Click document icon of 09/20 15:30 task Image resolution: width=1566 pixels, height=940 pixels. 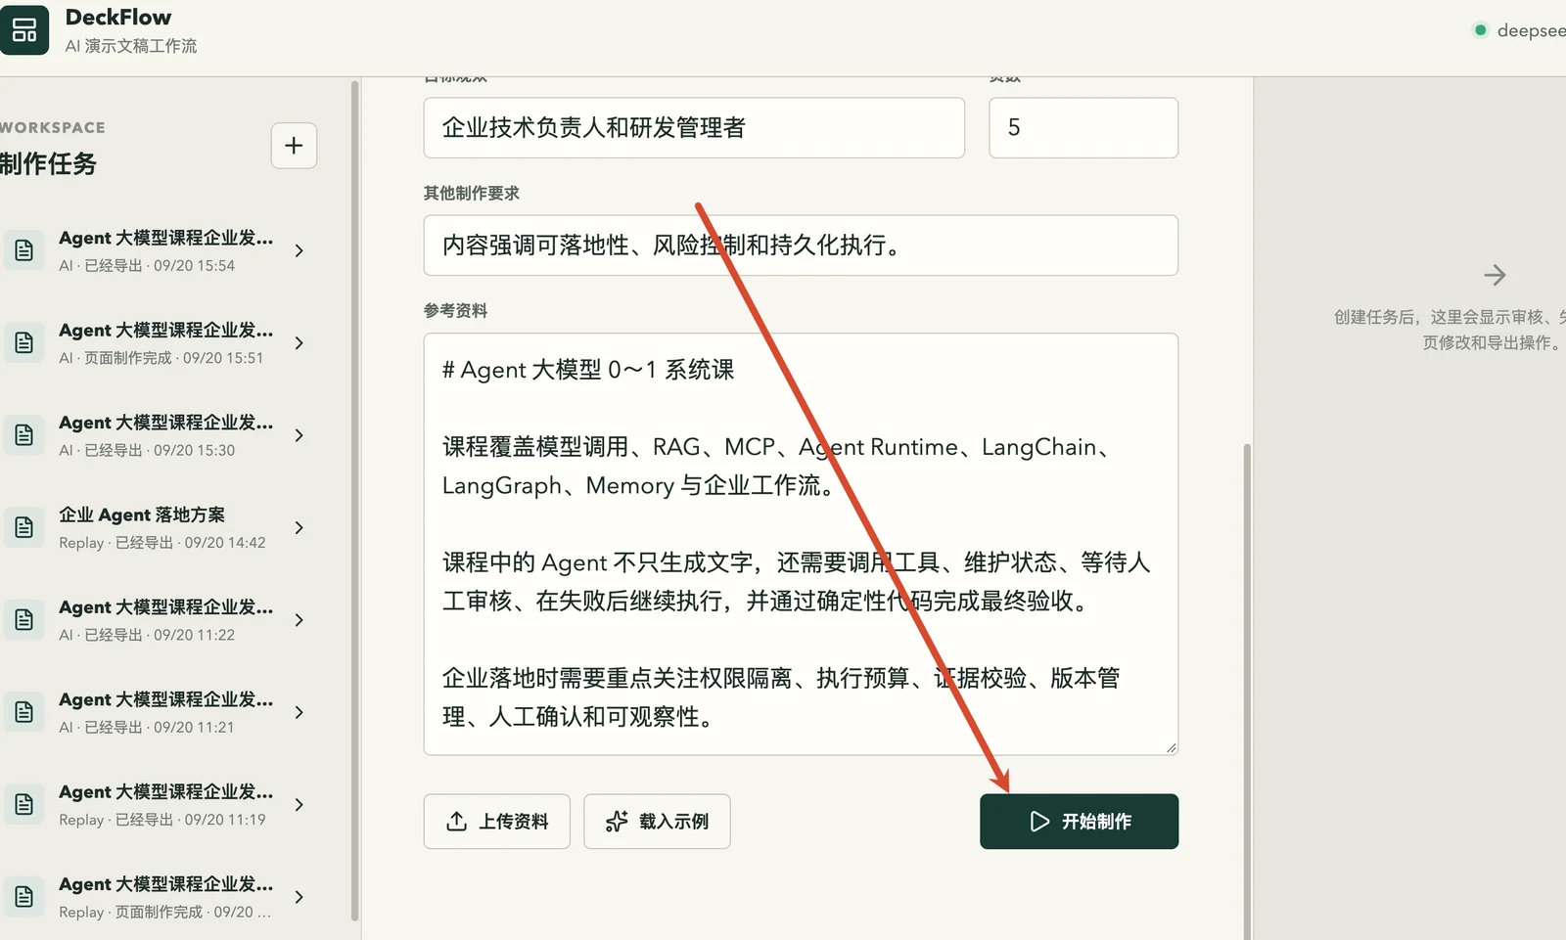[24, 435]
